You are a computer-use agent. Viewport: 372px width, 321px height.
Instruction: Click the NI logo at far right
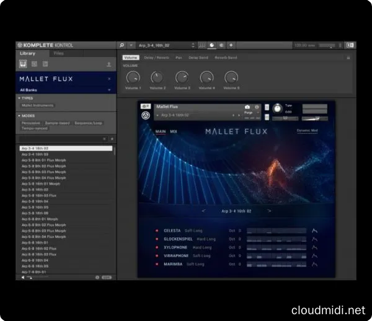click(x=350, y=45)
